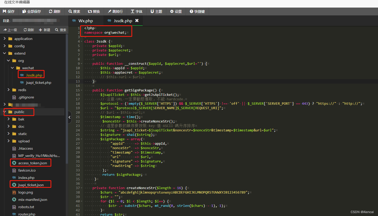This screenshot has height=216, width=378.
Task: Collapse the org folder arrow
Action: (x=8, y=61)
